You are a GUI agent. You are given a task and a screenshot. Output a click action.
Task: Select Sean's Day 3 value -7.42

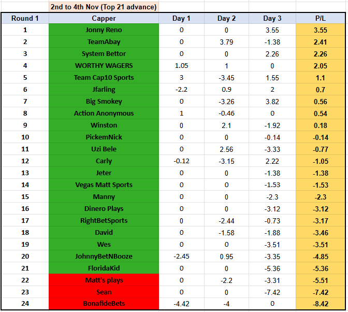point(272,292)
